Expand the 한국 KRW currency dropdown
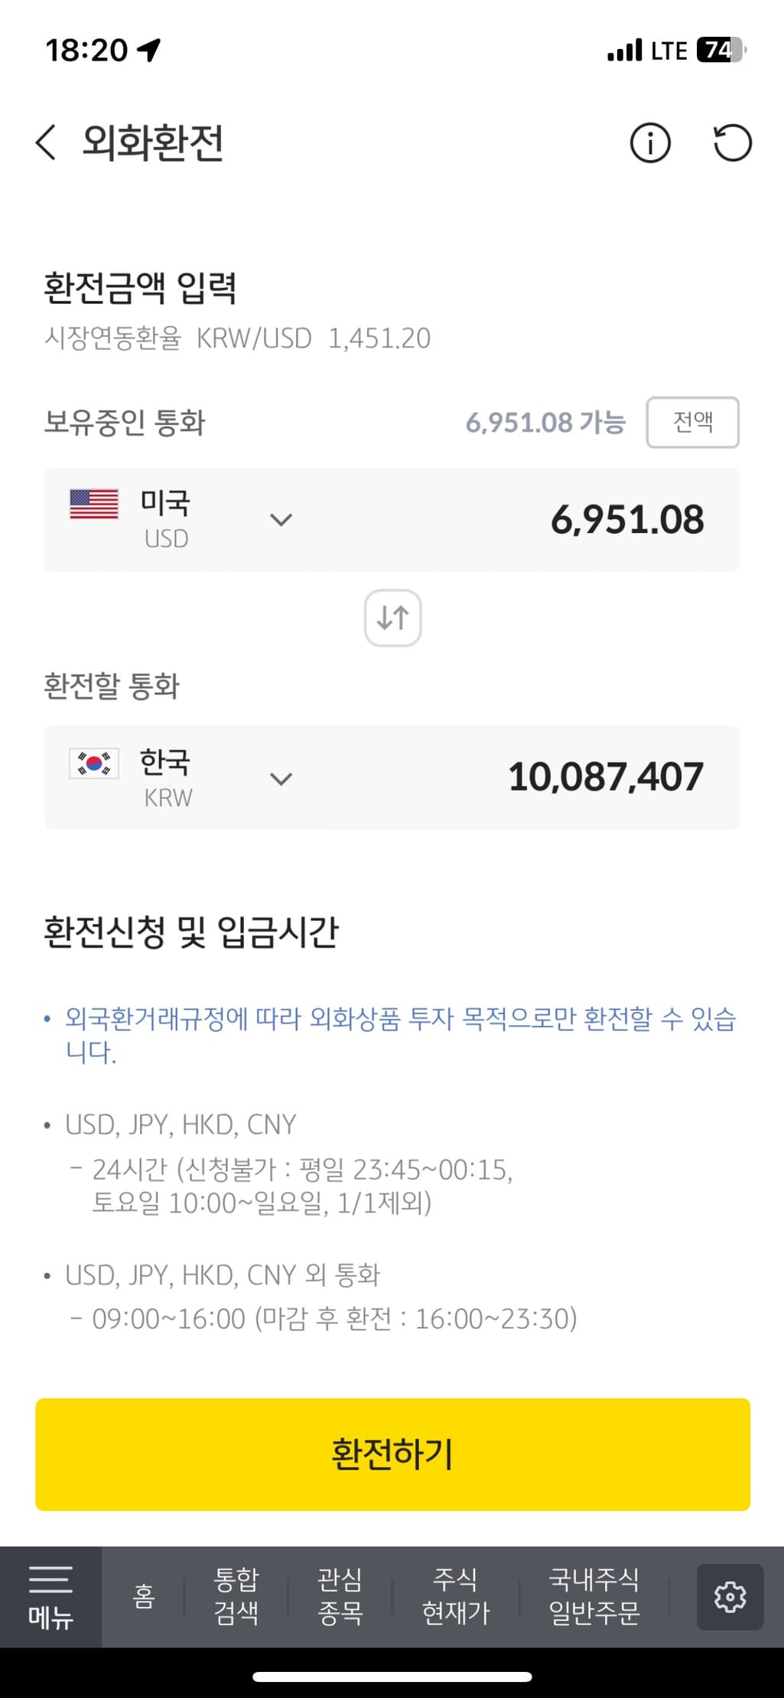The height and width of the screenshot is (1698, 784). tap(281, 779)
